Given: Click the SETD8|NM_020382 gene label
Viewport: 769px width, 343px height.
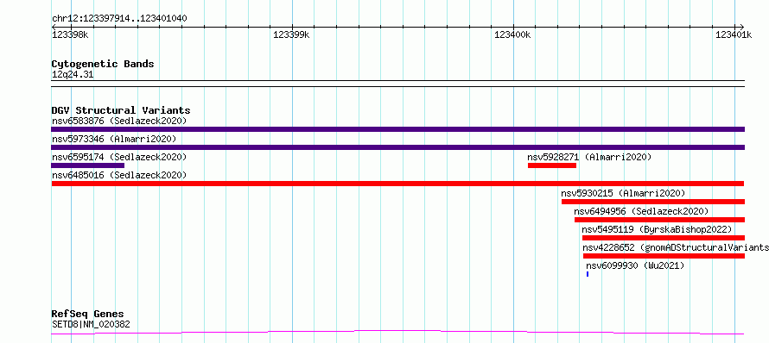Looking at the screenshot, I should (91, 324).
